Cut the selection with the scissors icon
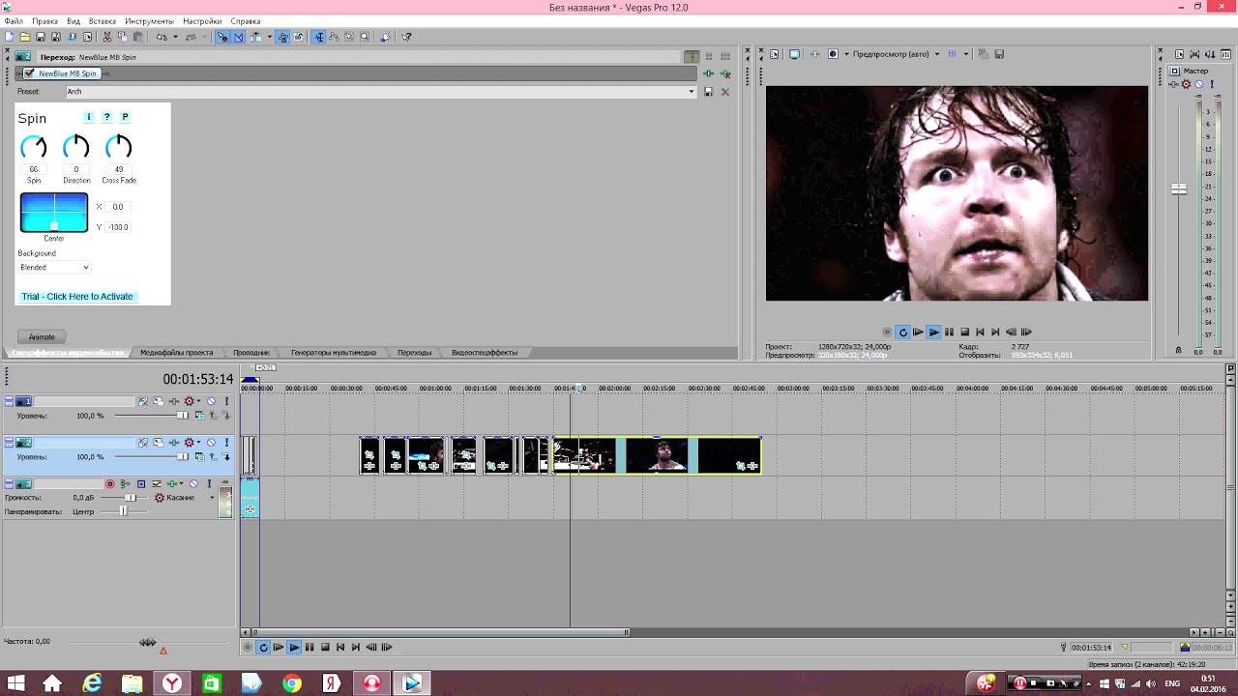1238x696 pixels. tap(106, 37)
